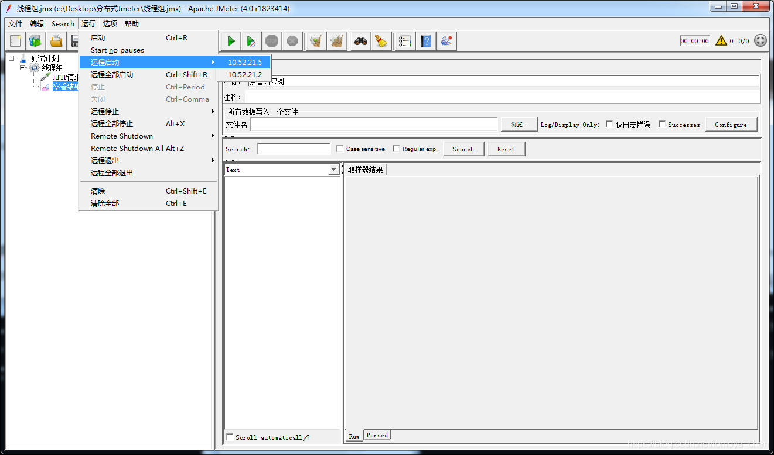Click the Shutdown X toolbar icon
The height and width of the screenshot is (455, 774).
(292, 41)
